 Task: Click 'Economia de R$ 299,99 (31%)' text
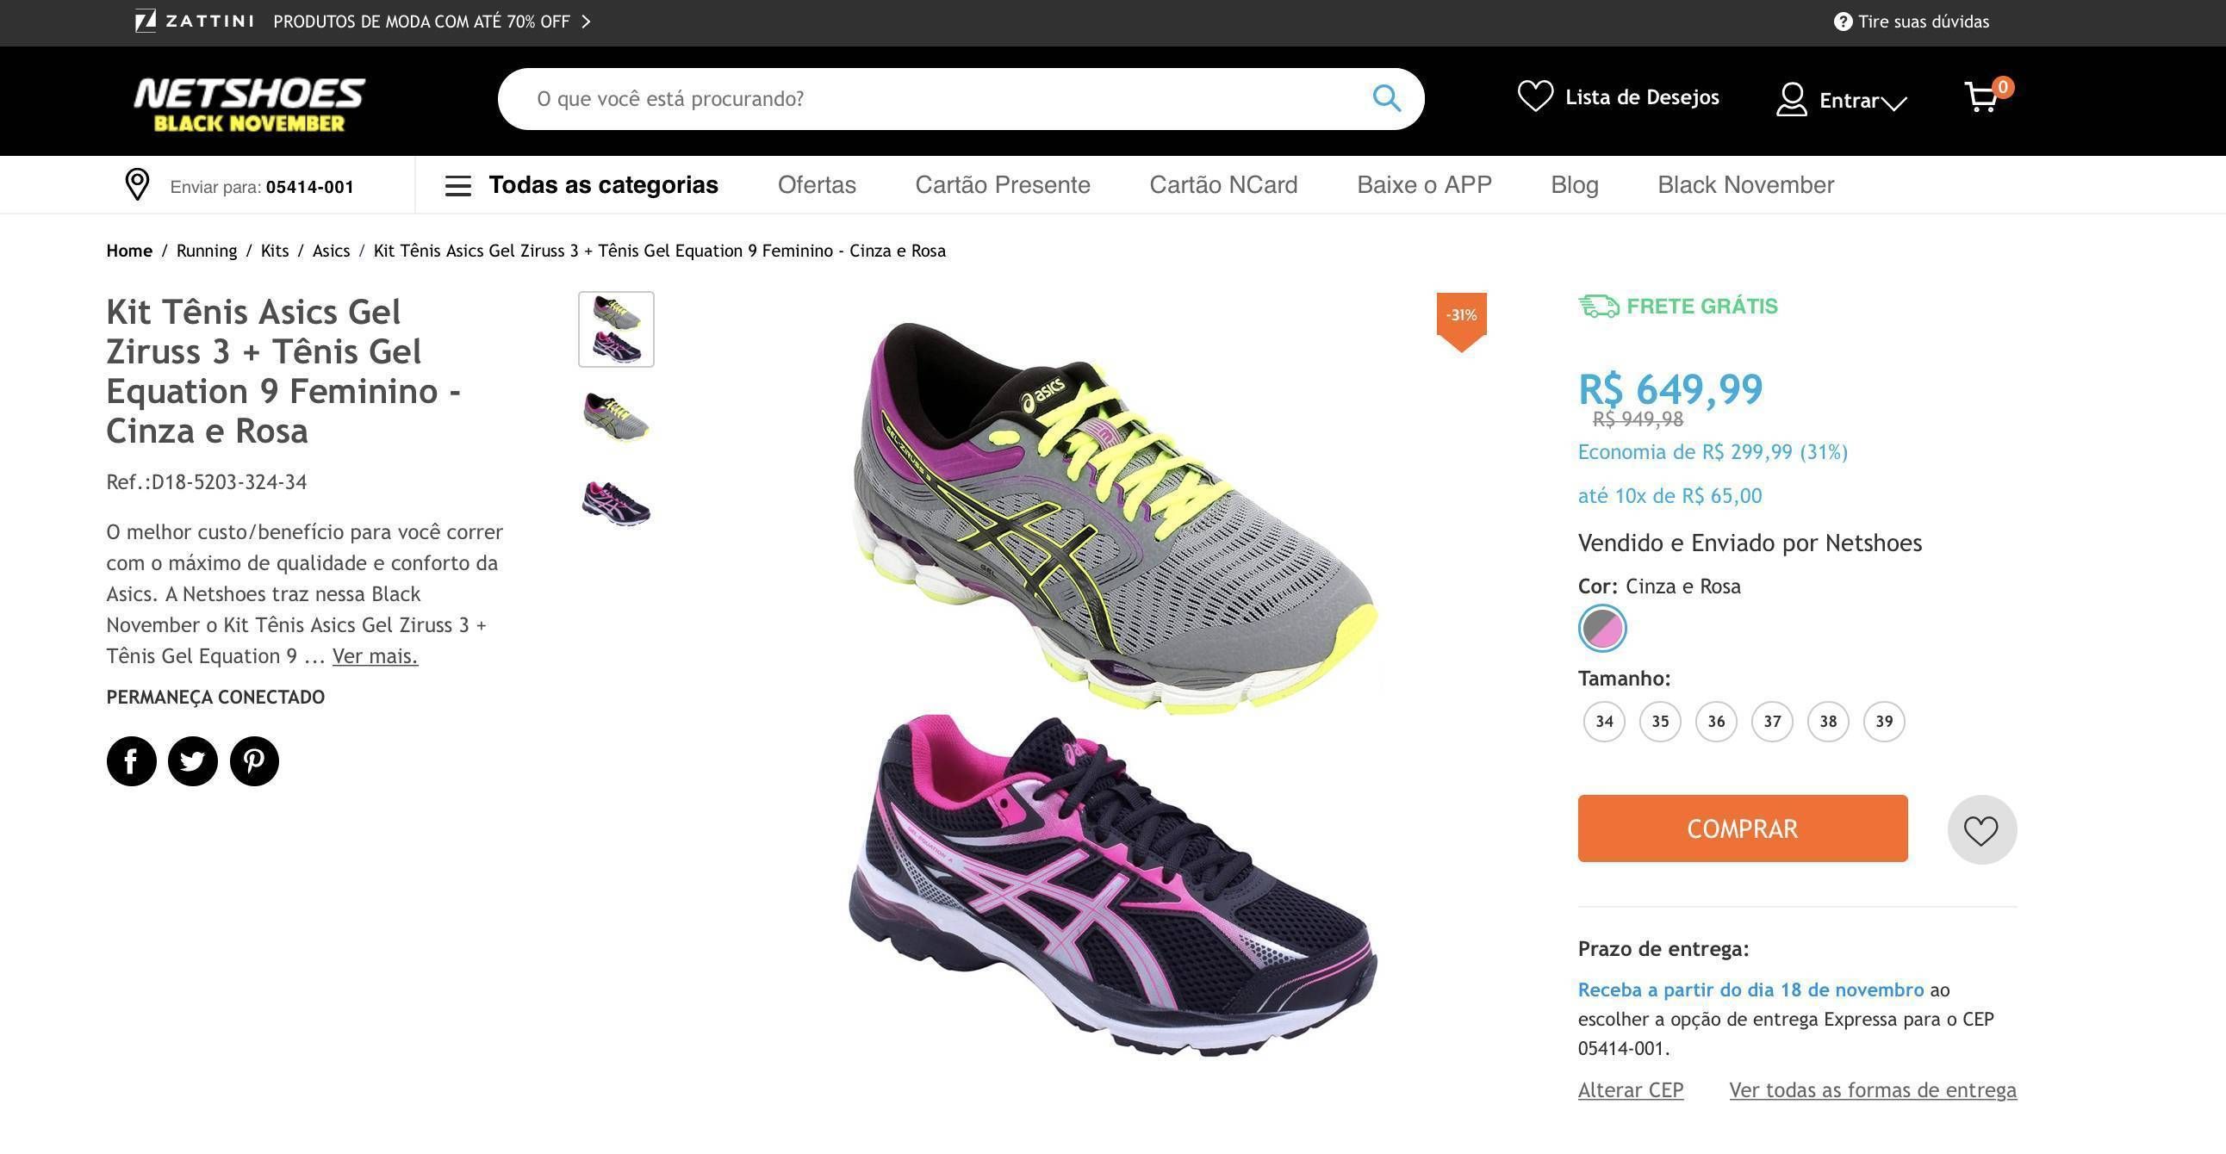tap(1713, 452)
